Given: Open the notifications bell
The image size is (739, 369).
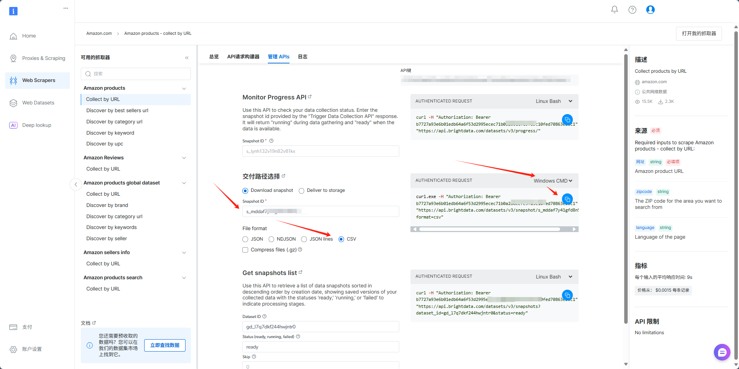Looking at the screenshot, I should (x=615, y=10).
